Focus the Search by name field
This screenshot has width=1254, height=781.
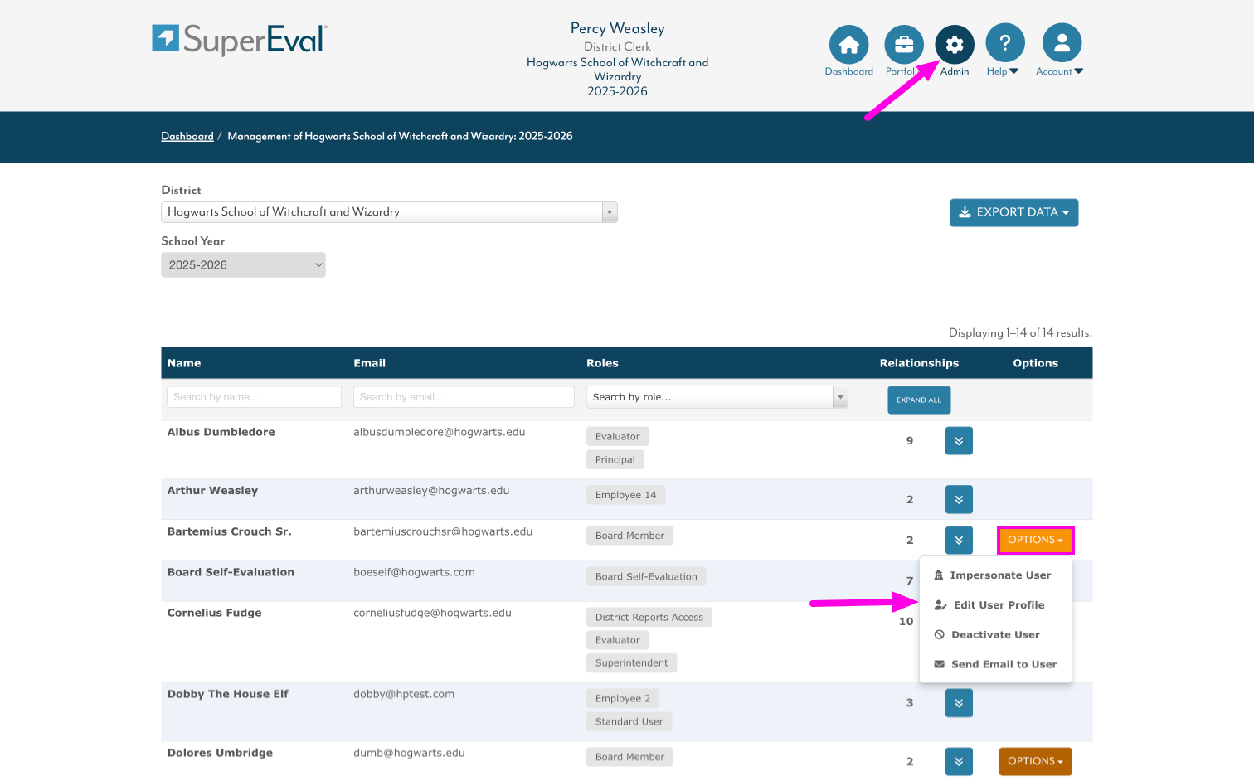[254, 397]
